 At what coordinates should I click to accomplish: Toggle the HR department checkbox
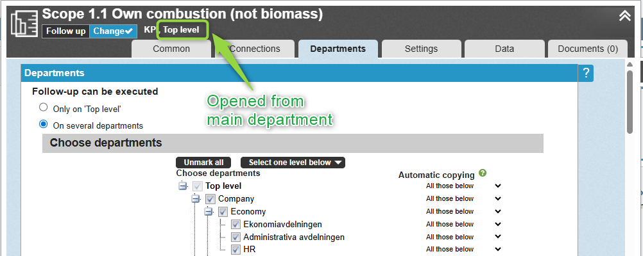(x=236, y=250)
